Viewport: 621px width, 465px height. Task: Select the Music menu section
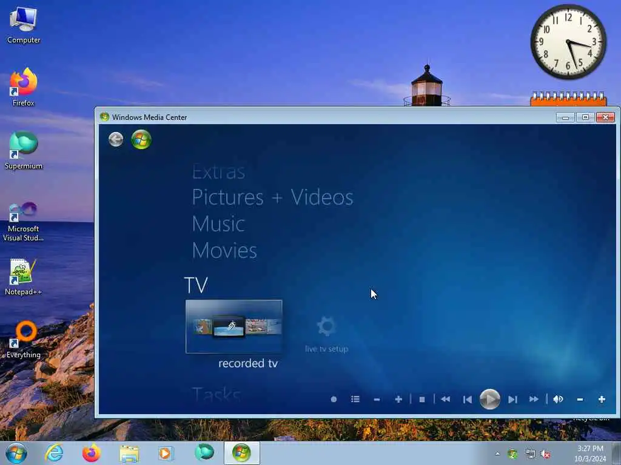point(218,224)
